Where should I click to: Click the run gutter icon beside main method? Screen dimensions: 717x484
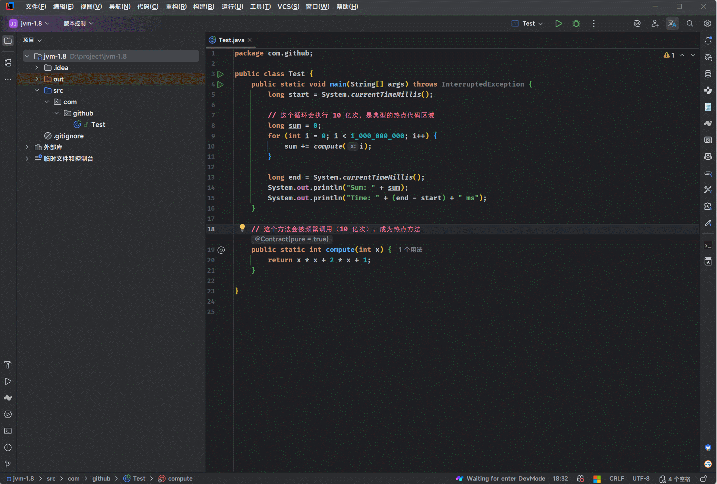point(221,84)
